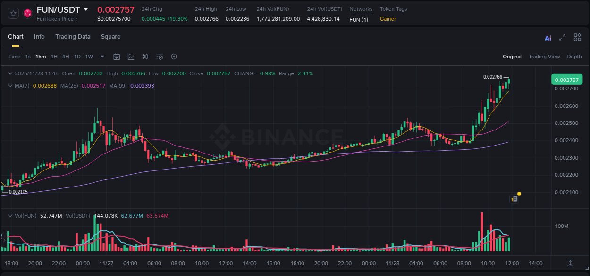Open the chart settings gear icon
The width and height of the screenshot is (590, 276).
(x=174, y=57)
